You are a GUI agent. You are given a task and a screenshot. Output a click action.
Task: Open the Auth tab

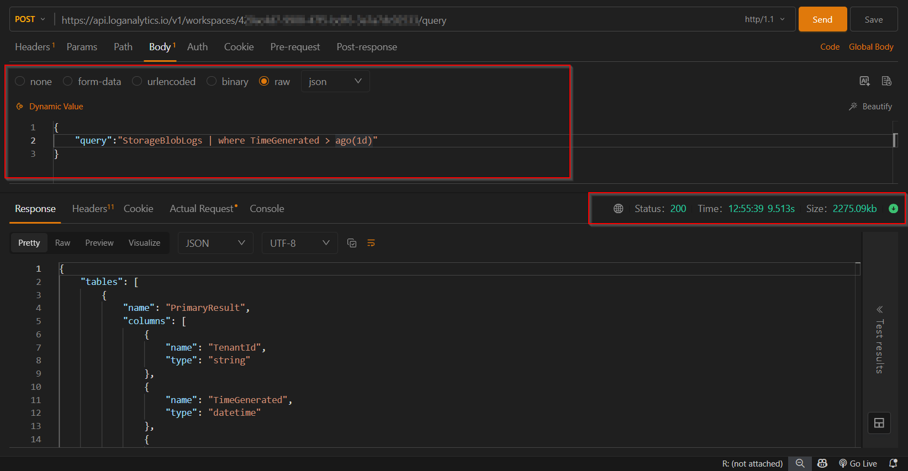197,47
